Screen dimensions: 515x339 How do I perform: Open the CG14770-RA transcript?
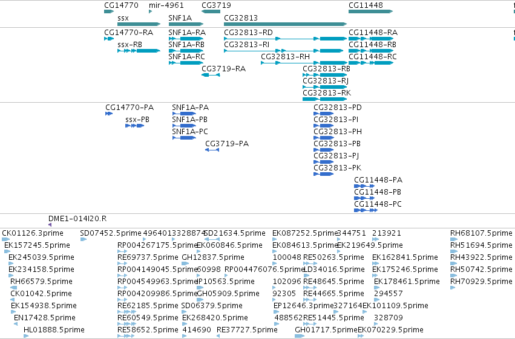pyautogui.click(x=109, y=39)
